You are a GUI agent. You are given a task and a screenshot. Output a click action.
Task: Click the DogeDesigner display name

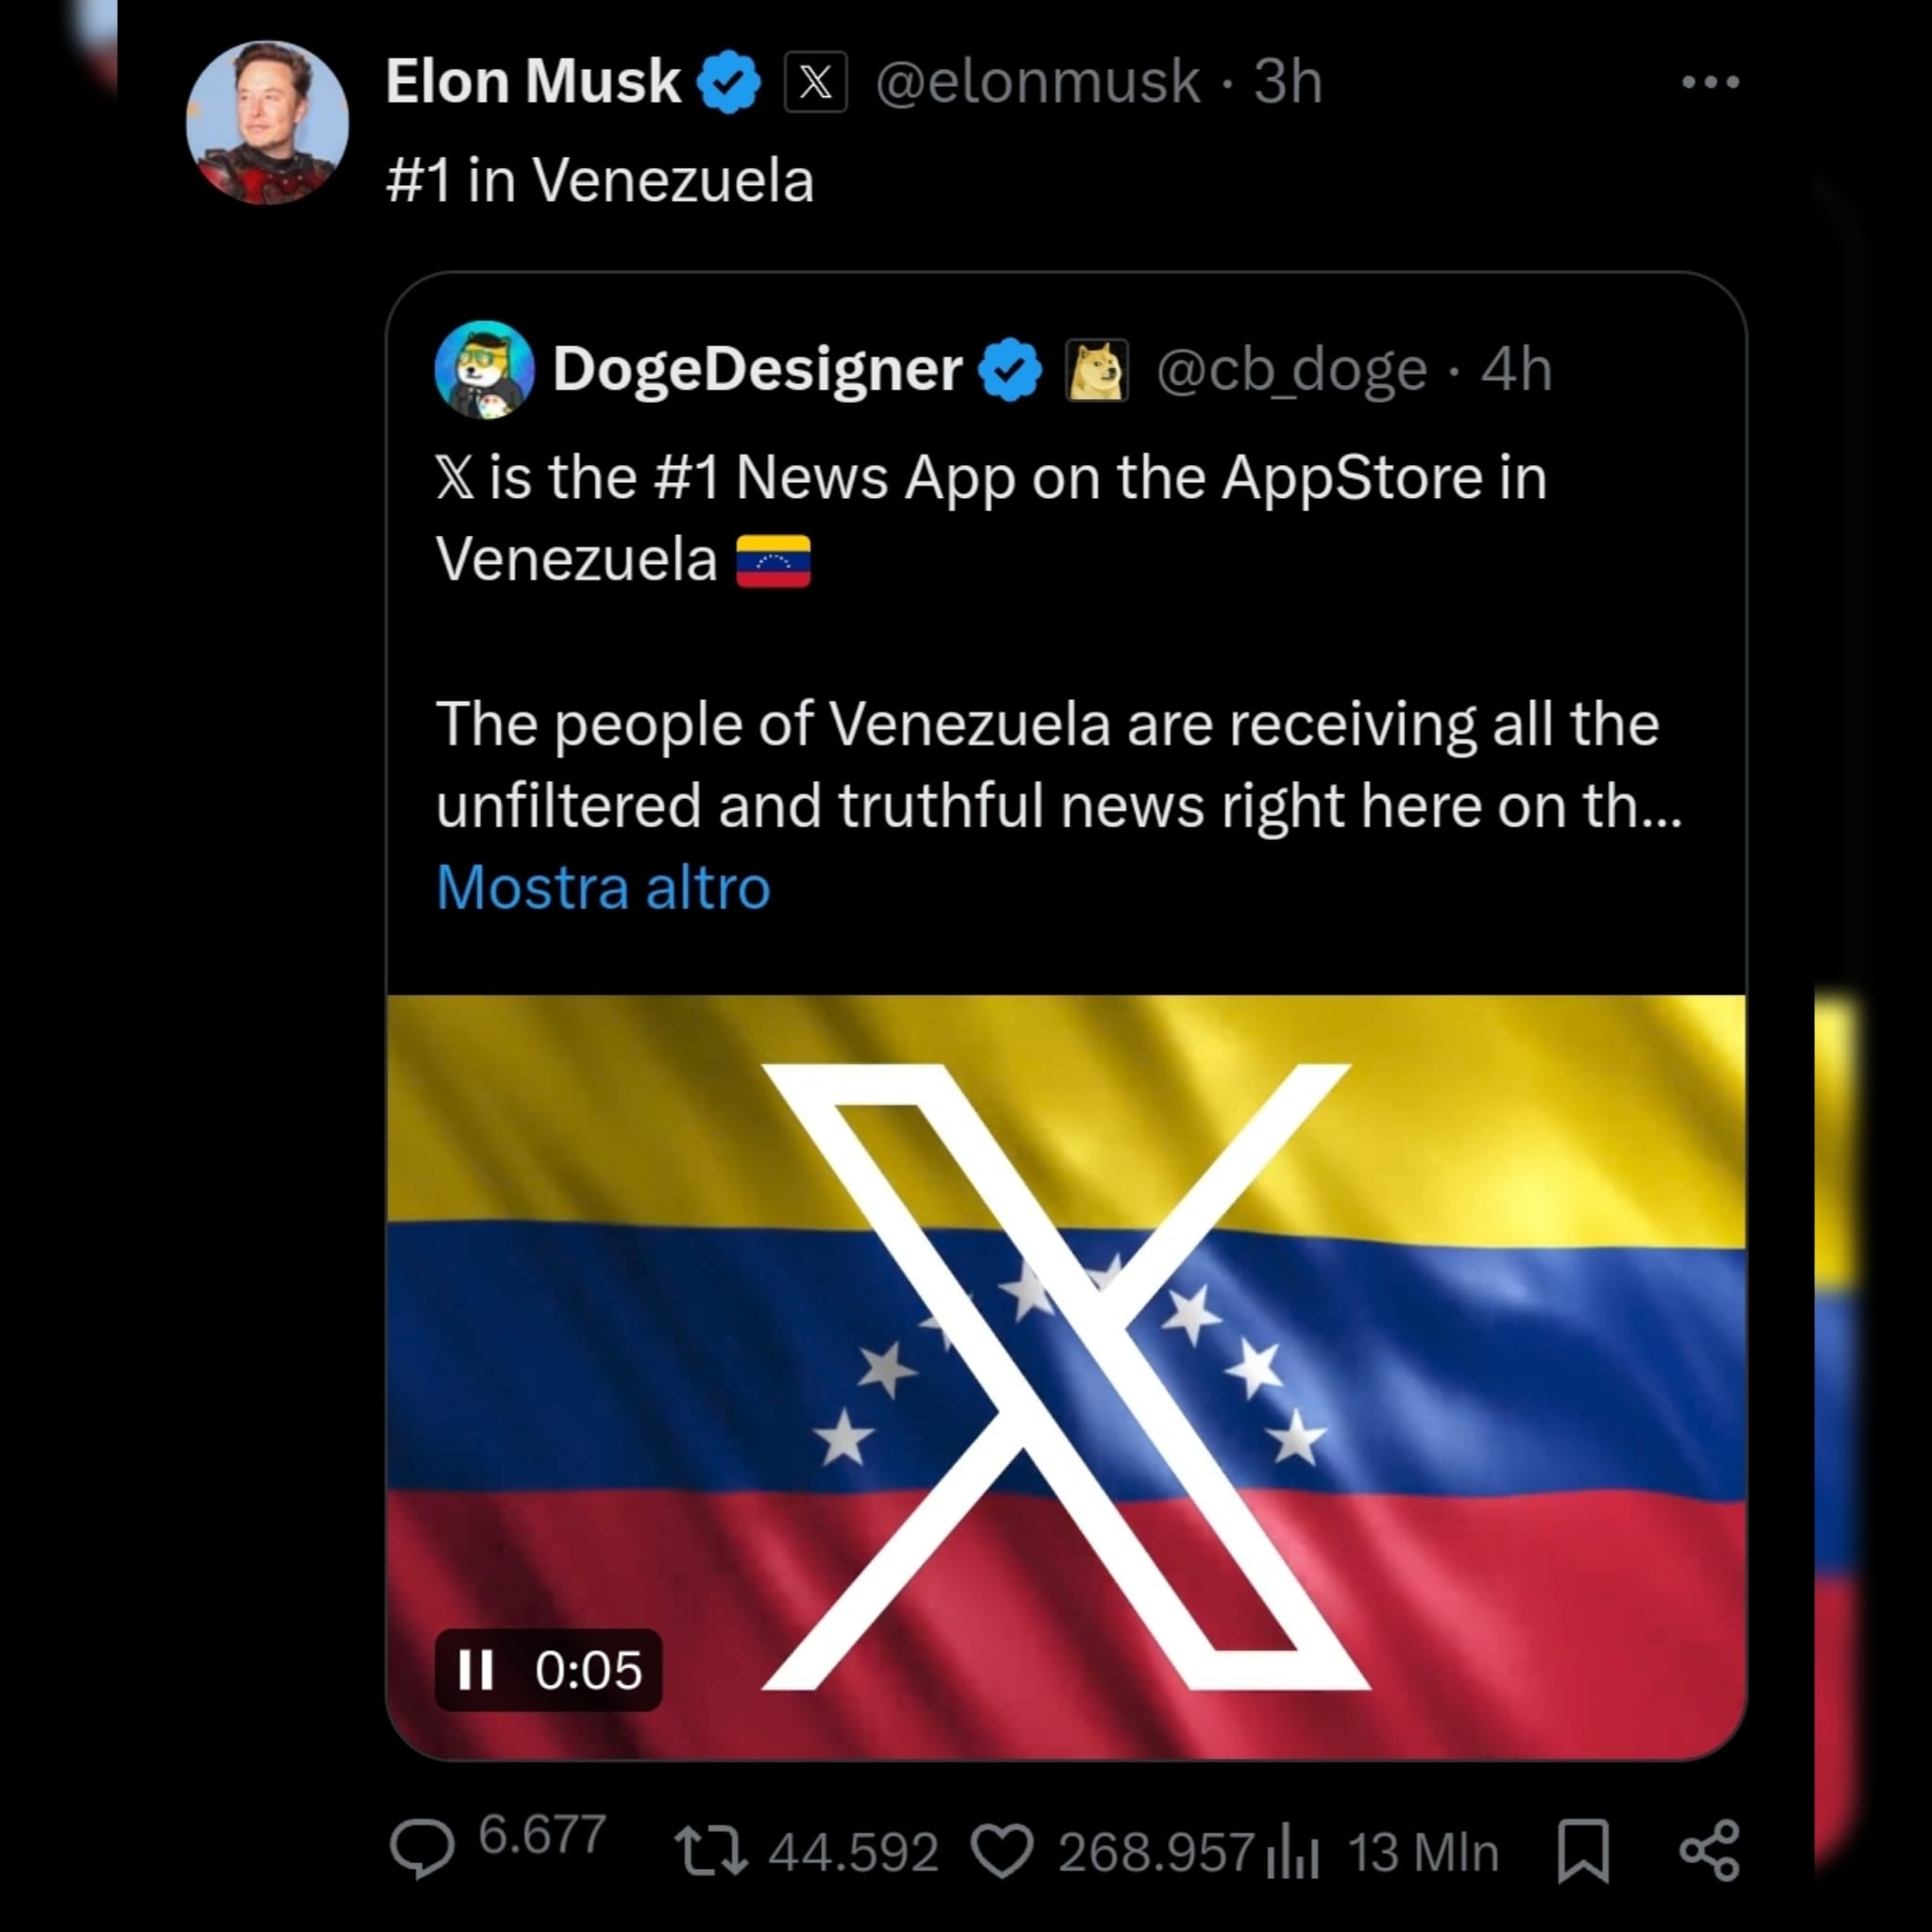(757, 369)
